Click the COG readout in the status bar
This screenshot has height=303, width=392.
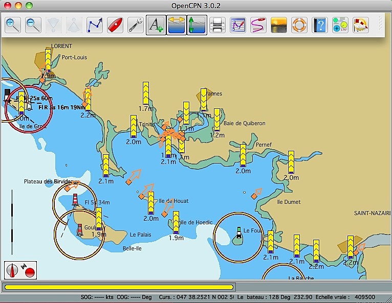coord(134,297)
